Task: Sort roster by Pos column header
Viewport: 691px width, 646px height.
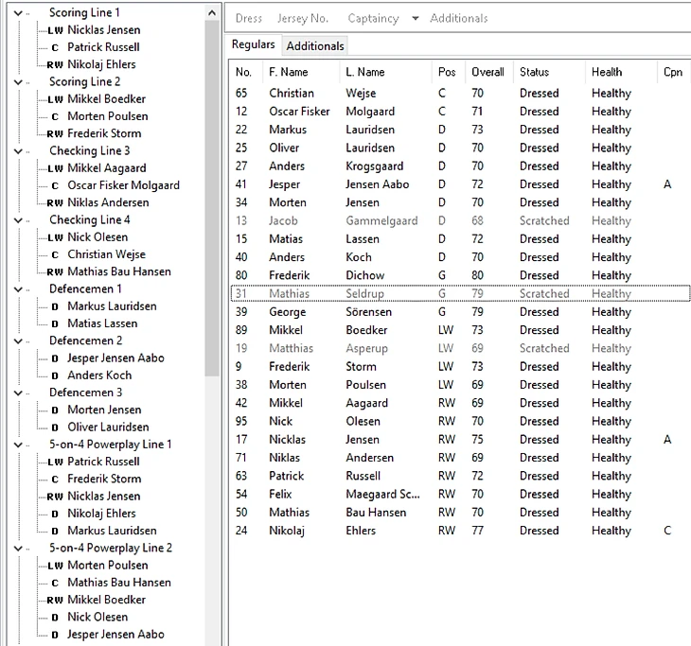Action: (449, 72)
